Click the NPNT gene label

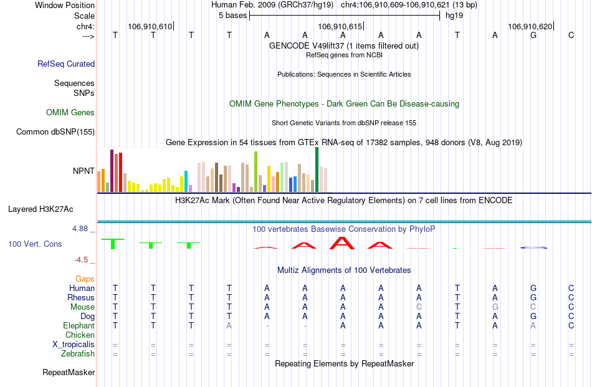(x=84, y=171)
